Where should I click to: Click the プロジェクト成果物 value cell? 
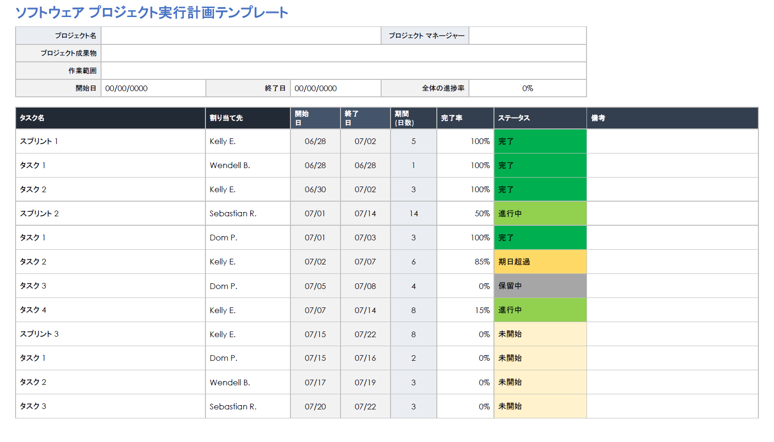tap(344, 53)
